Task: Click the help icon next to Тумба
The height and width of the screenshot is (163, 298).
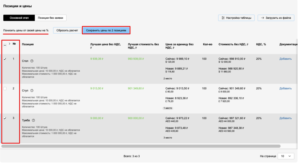Action: [x=34, y=120]
